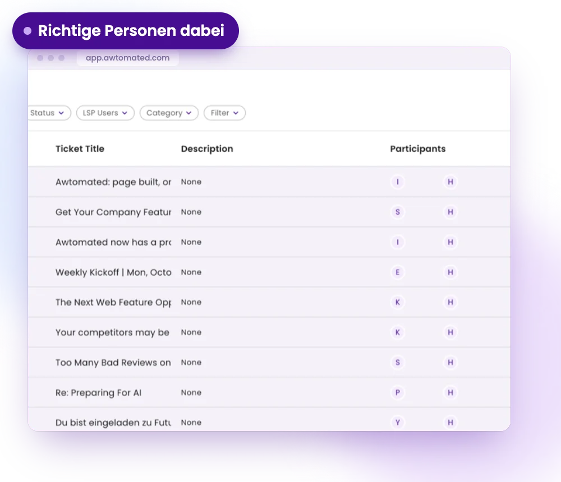Click participant avatar H in 'Get Your Company' row
The image size is (561, 482).
point(450,212)
